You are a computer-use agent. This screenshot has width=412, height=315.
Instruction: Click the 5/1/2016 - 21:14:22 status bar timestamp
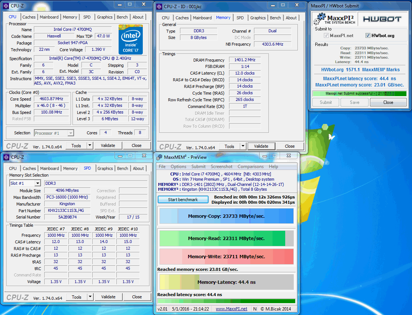point(190,309)
